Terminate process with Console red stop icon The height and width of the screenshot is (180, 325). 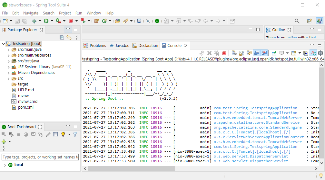(224, 53)
